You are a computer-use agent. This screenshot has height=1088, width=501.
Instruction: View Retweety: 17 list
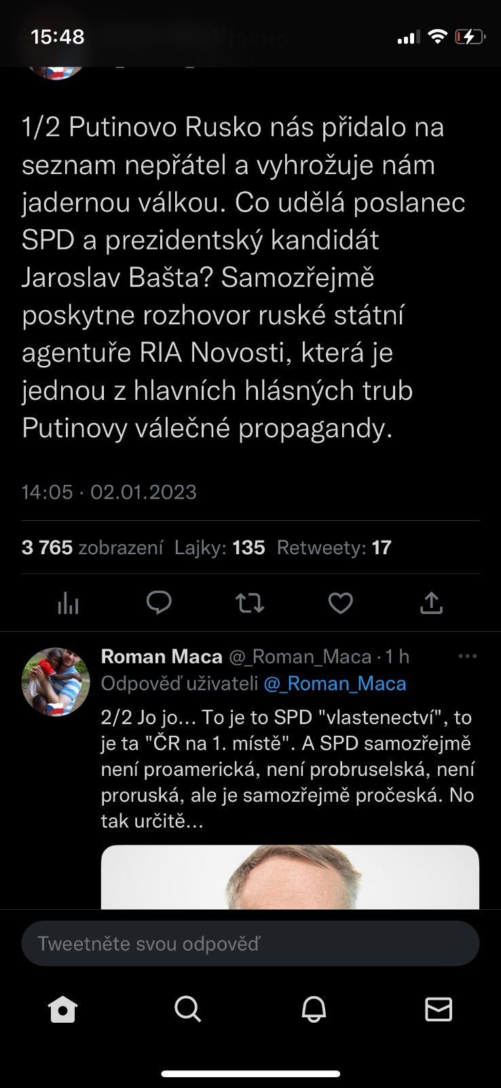[334, 547]
